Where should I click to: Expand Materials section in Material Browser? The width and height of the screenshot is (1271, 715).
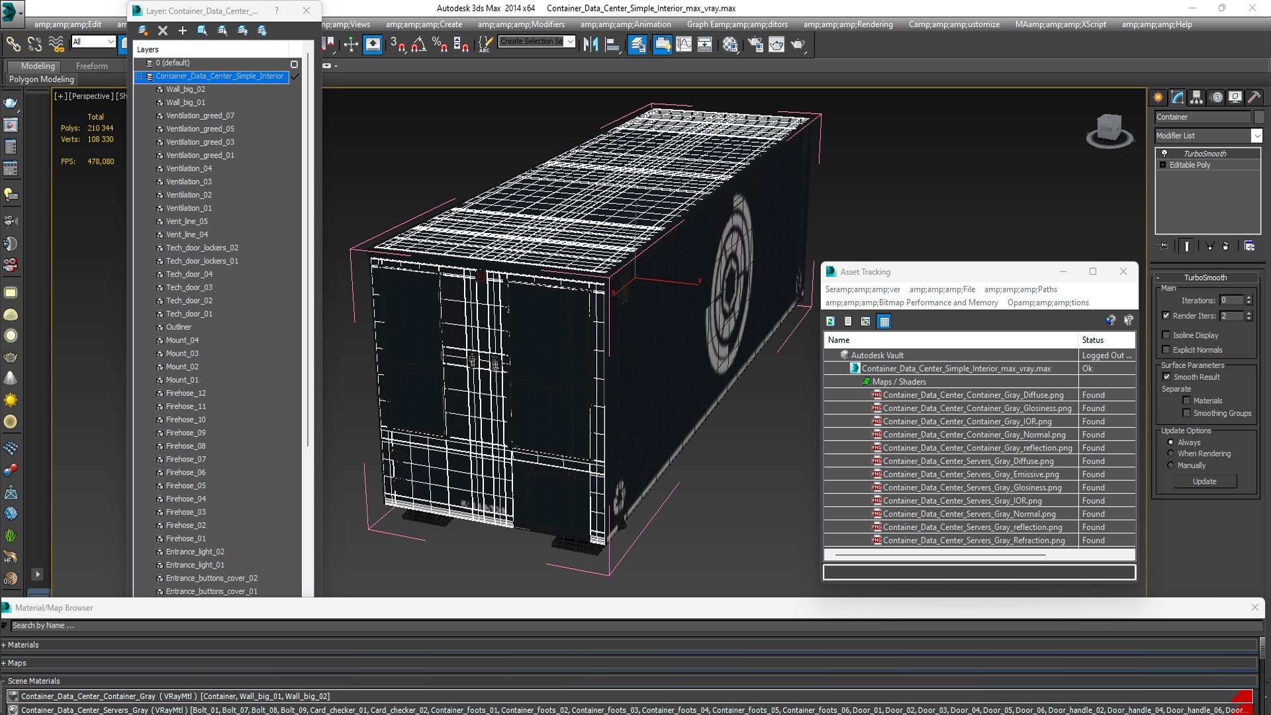point(4,645)
